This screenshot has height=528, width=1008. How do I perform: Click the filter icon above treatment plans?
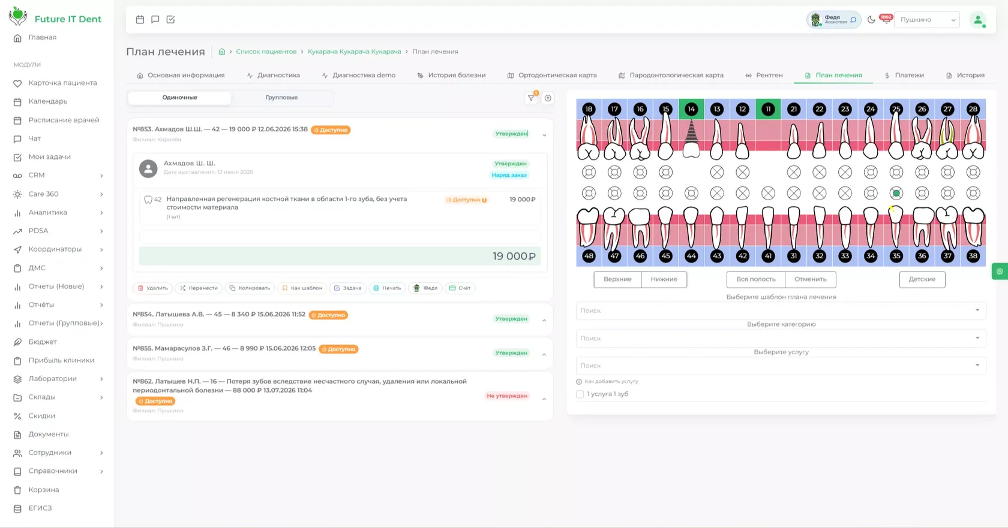click(x=532, y=98)
